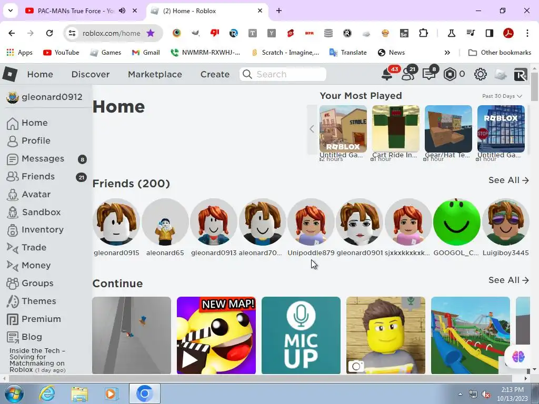The height and width of the screenshot is (404, 539).
Task: Open Home in the top navbar
Action: [x=40, y=74]
